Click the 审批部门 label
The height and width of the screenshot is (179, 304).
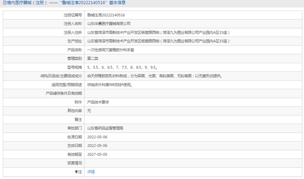[x=75, y=128]
